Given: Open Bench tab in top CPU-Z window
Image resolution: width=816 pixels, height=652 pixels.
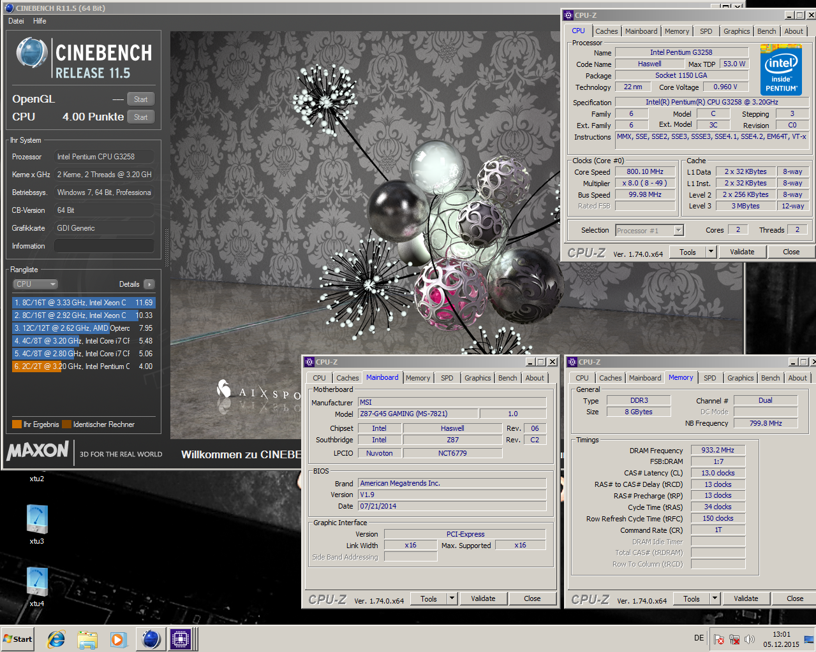Looking at the screenshot, I should click(x=766, y=31).
